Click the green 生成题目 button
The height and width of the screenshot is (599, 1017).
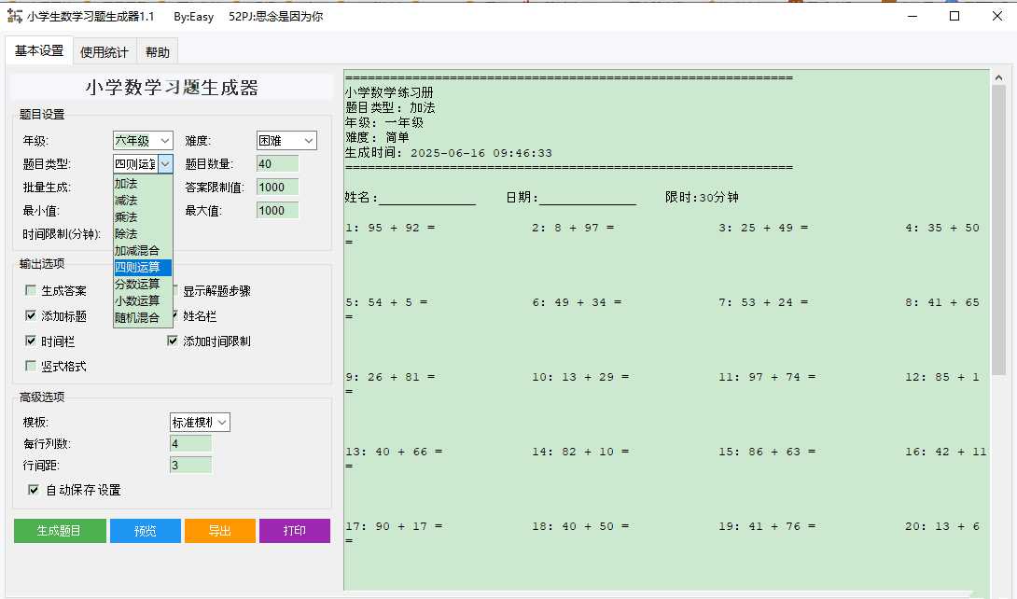[59, 530]
